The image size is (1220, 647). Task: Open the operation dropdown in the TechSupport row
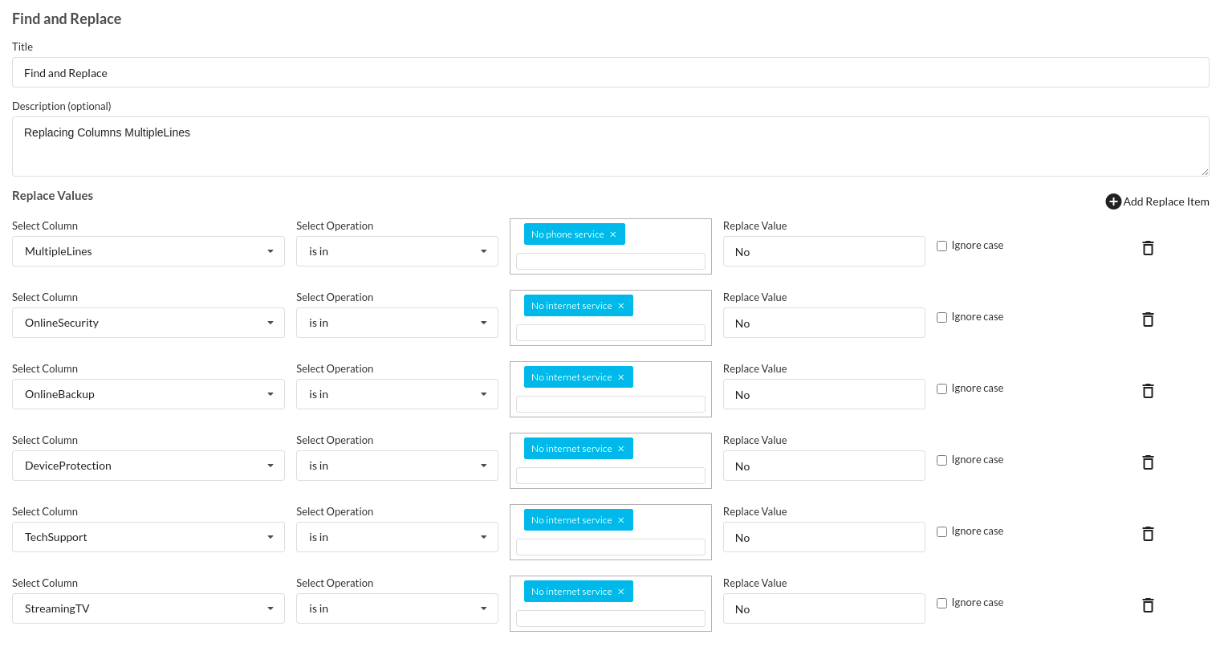click(x=397, y=537)
